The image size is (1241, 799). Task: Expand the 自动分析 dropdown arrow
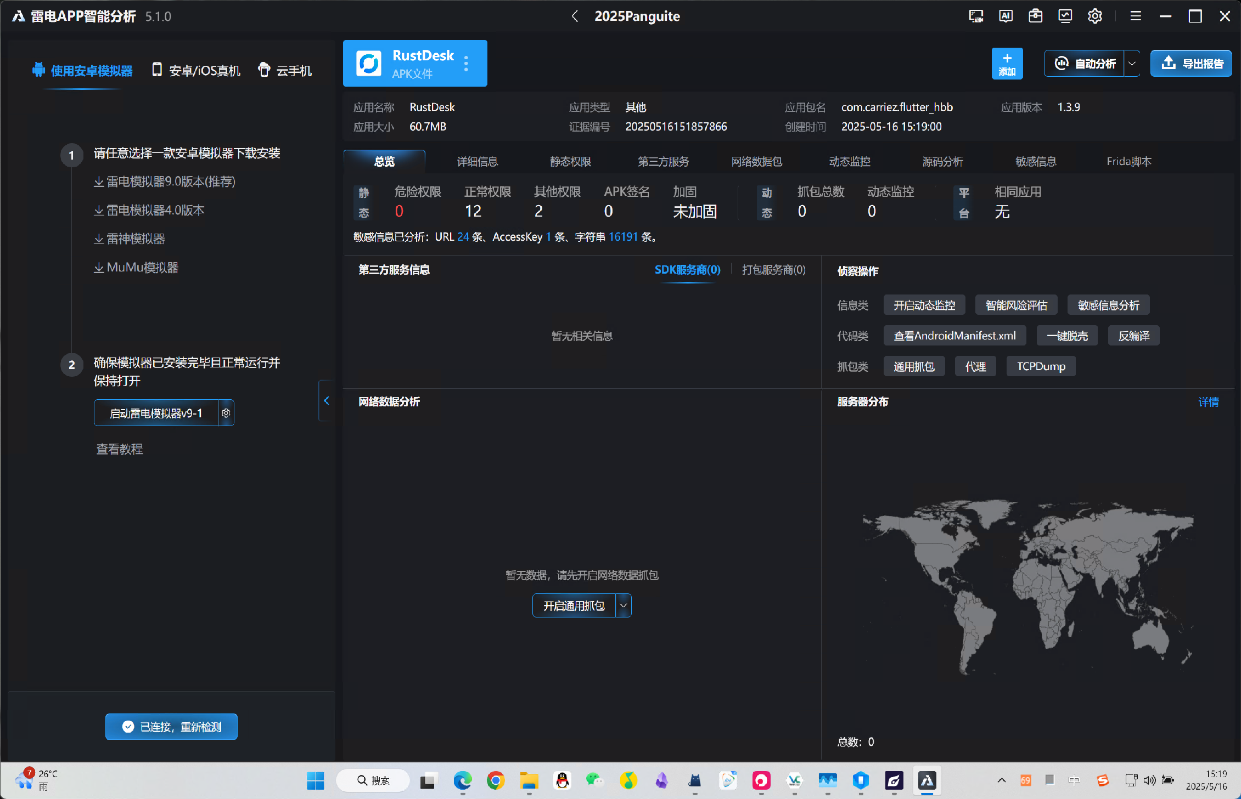(x=1132, y=64)
